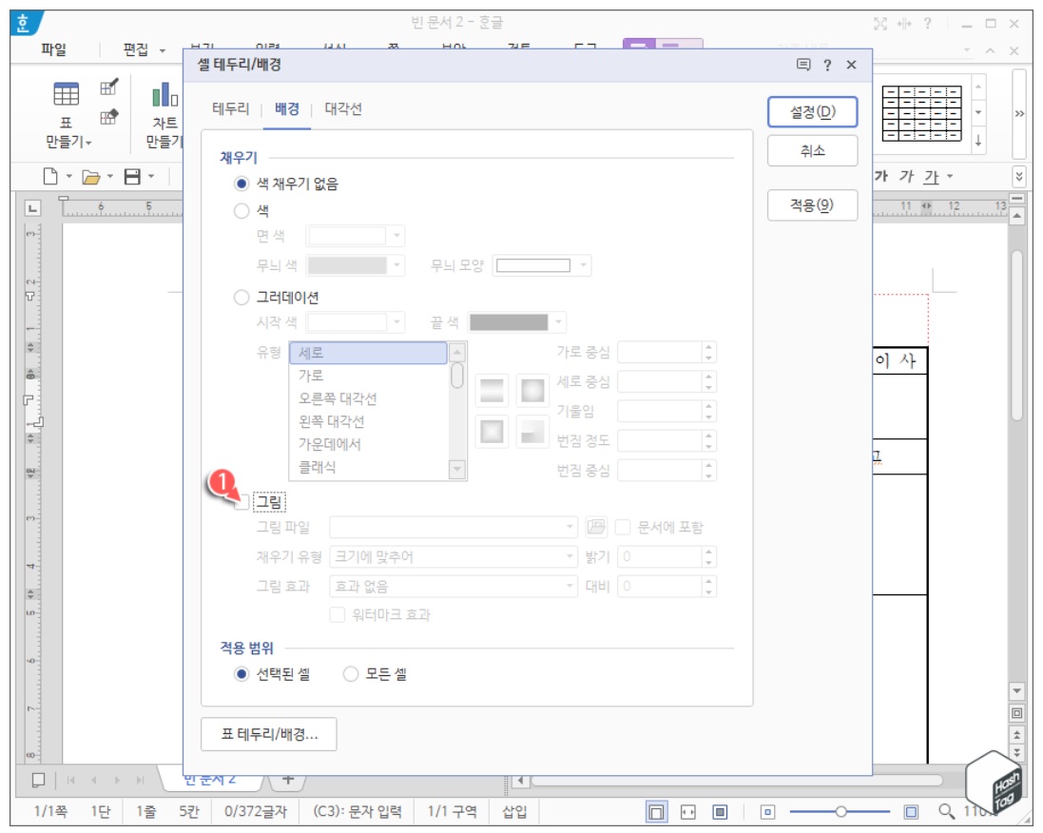Viewport: 1043px width, 833px height.
Task: Switch to the 테두리 tab
Action: click(x=230, y=108)
